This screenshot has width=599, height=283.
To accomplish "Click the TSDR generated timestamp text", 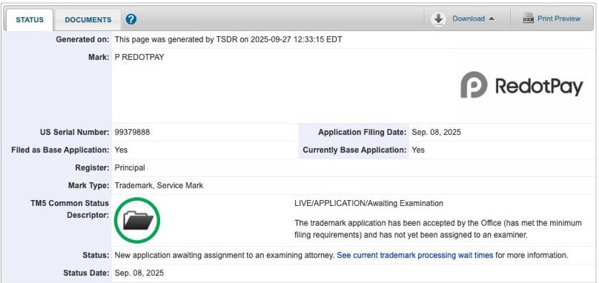I will point(228,40).
